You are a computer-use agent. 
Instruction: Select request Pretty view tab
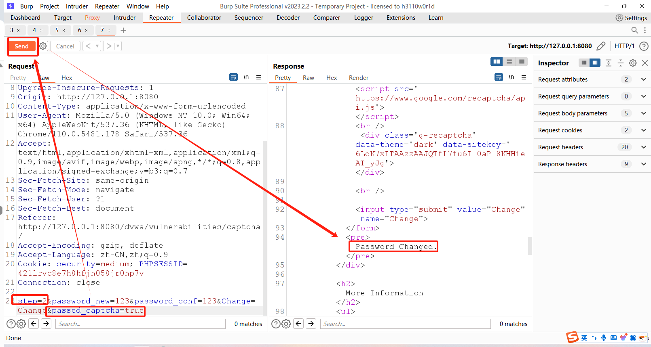click(x=18, y=78)
